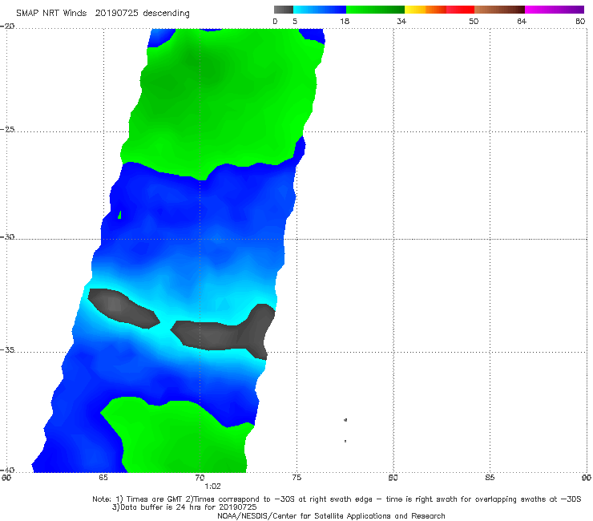Screen dimensions: 593x521
Task: Select the word 'descending' in the title
Action: pos(167,14)
